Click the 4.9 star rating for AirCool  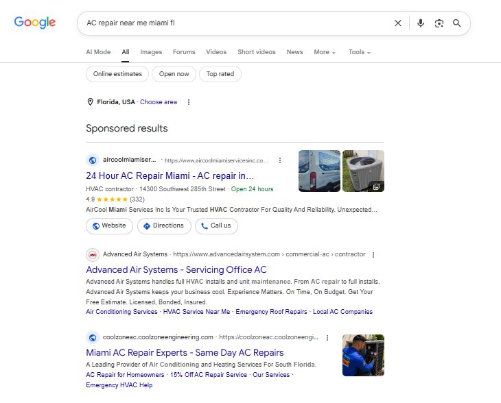[x=115, y=199]
